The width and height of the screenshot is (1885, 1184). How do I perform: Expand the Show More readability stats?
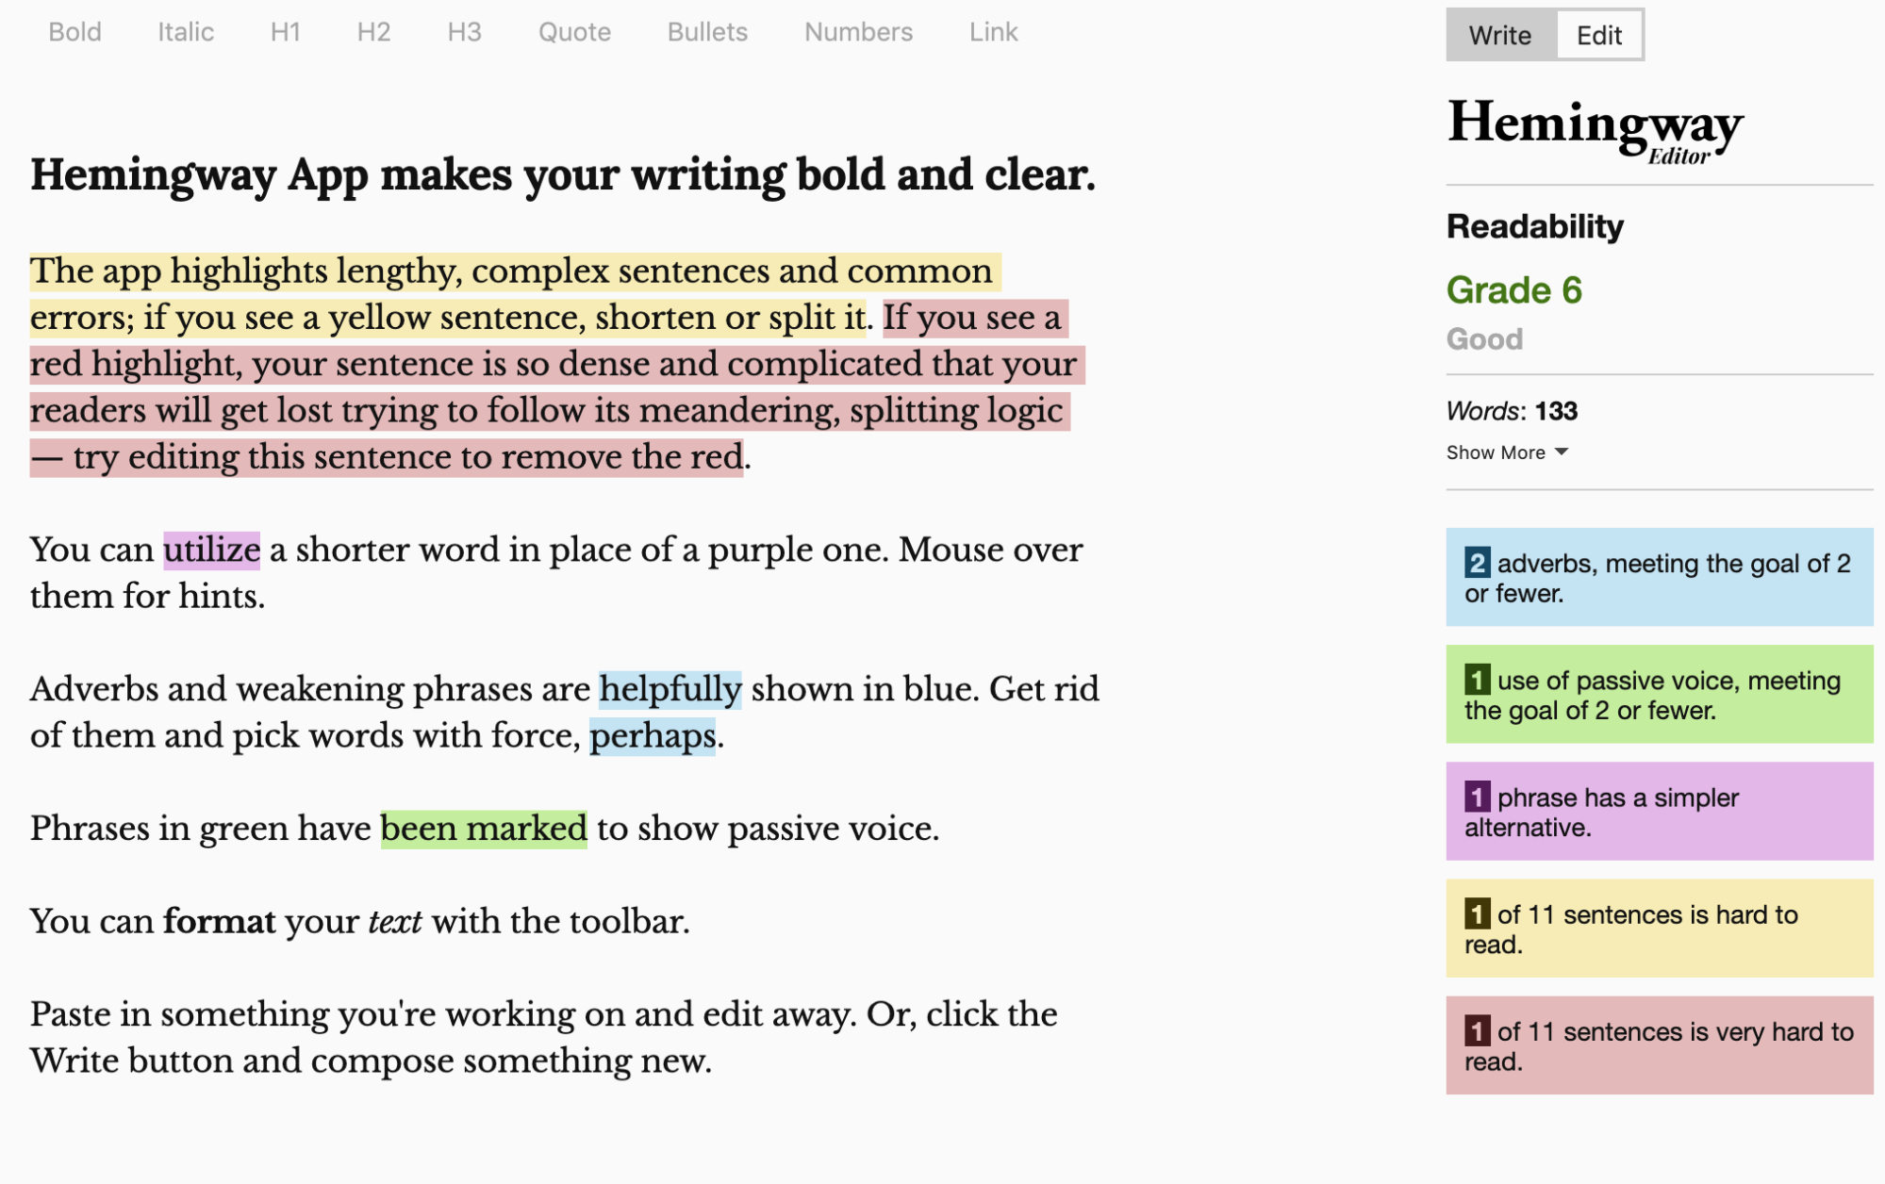click(1507, 452)
